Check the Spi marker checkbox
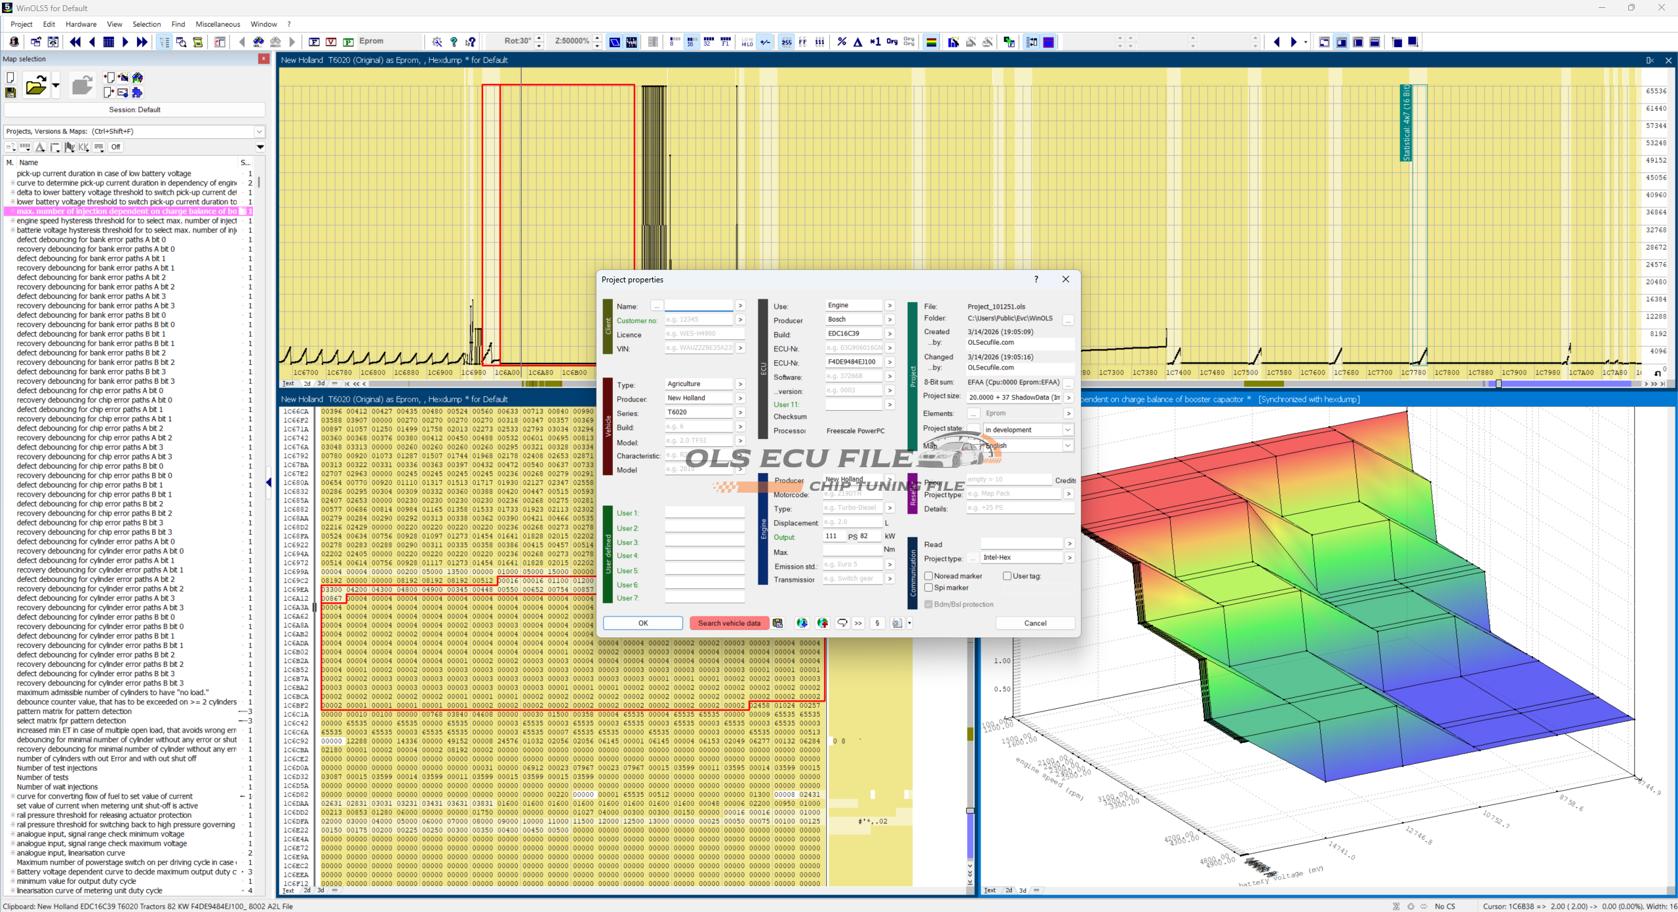Screen dimensions: 1678x912 point(929,588)
